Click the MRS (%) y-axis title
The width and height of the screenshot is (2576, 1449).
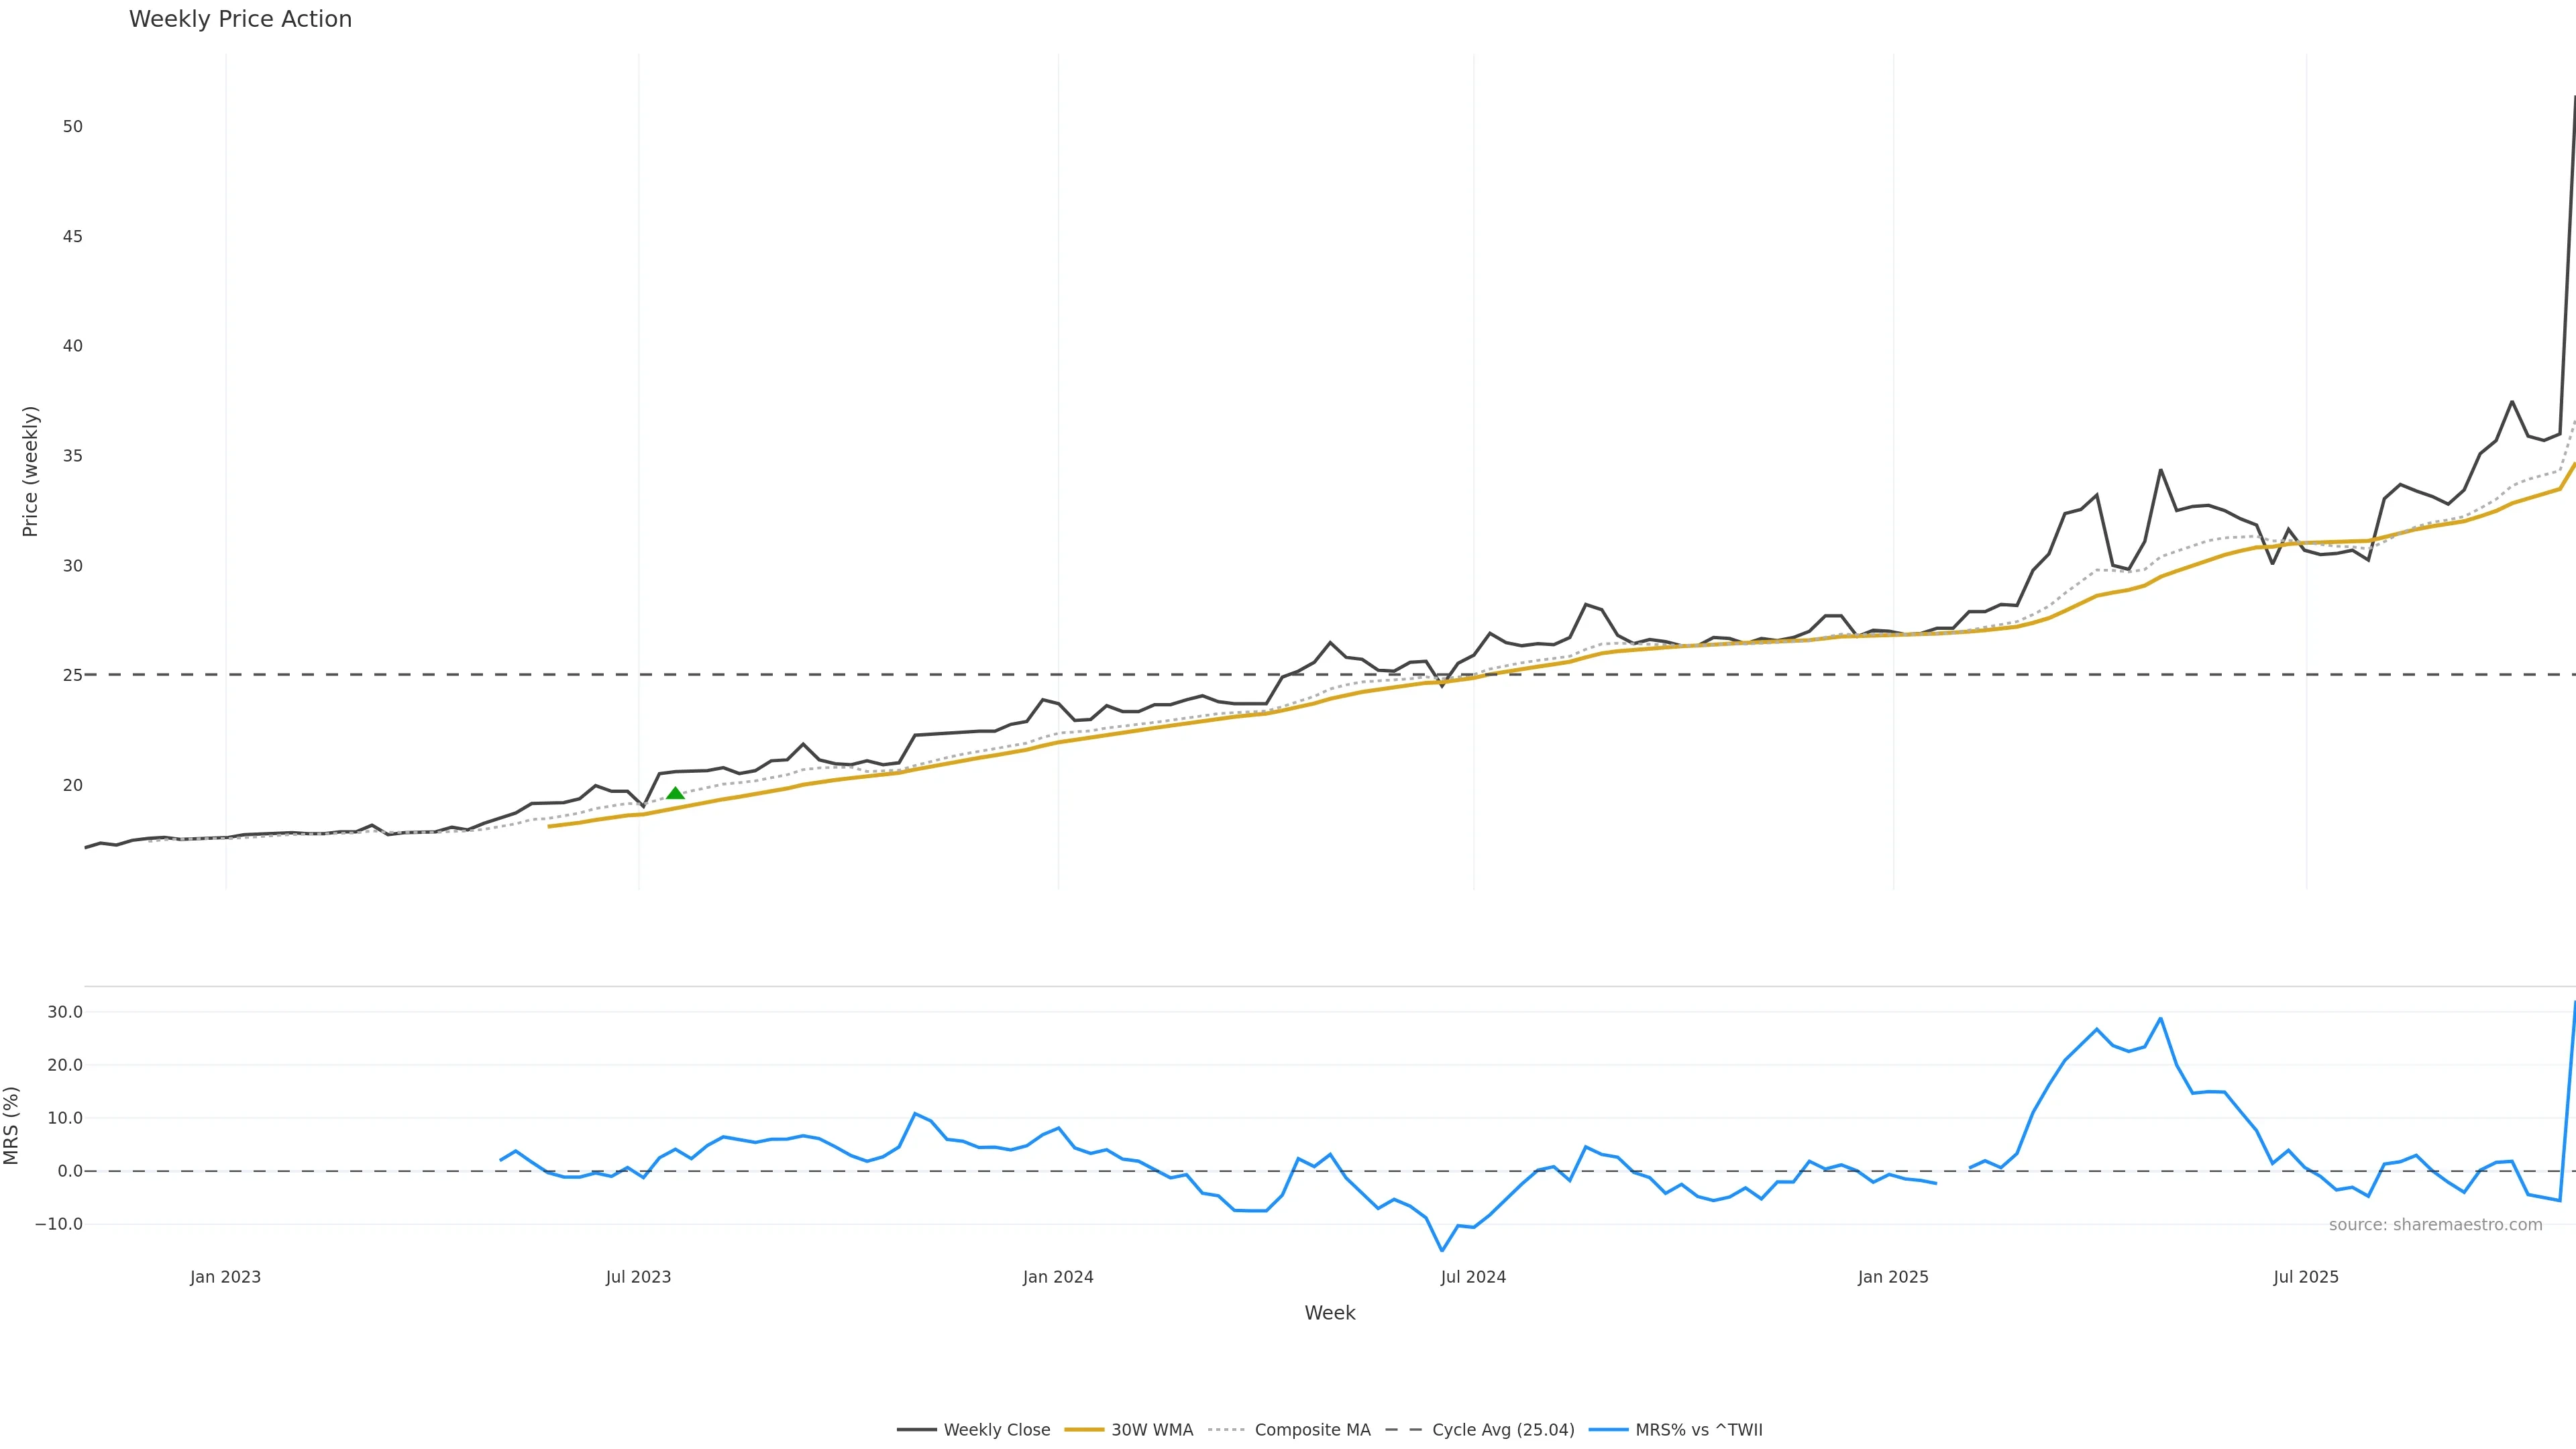pos(11,1125)
